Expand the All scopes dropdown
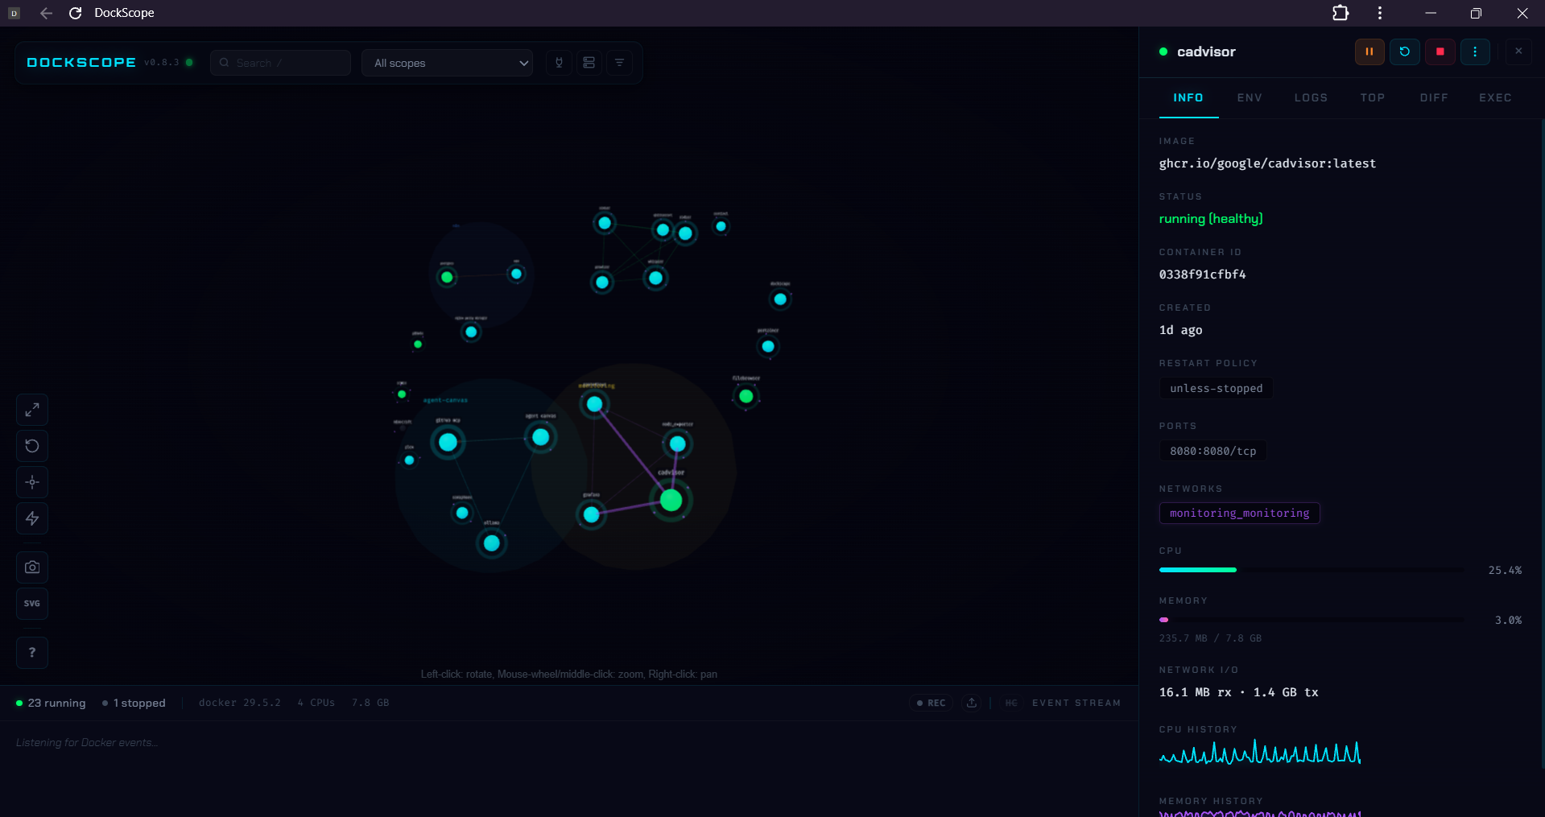 coord(448,63)
